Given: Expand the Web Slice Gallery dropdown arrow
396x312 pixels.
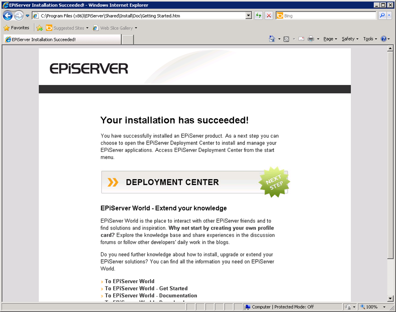Looking at the screenshot, I should tap(136, 28).
